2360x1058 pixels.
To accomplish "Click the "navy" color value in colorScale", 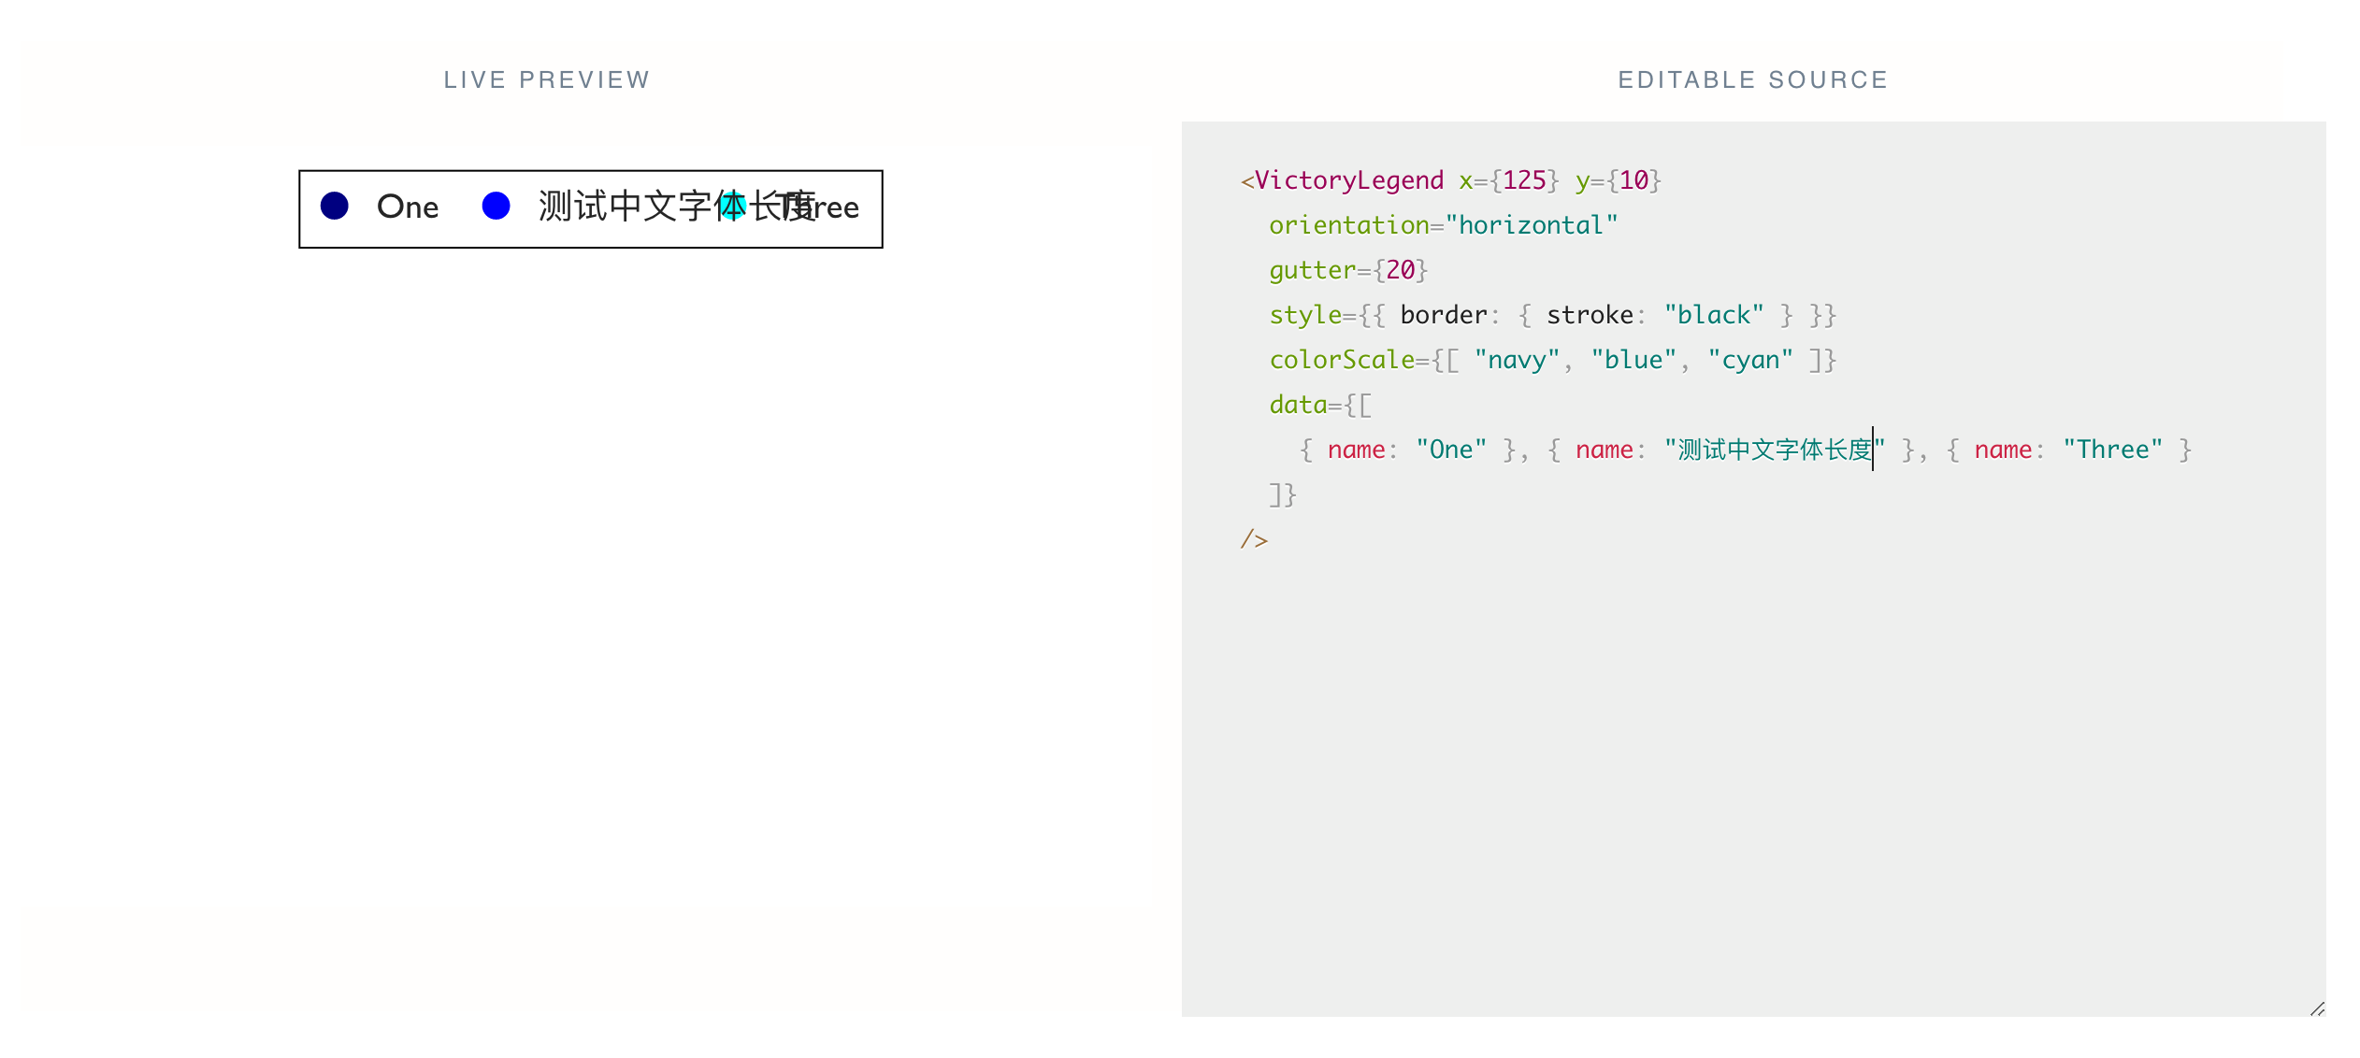I will click(x=1516, y=359).
